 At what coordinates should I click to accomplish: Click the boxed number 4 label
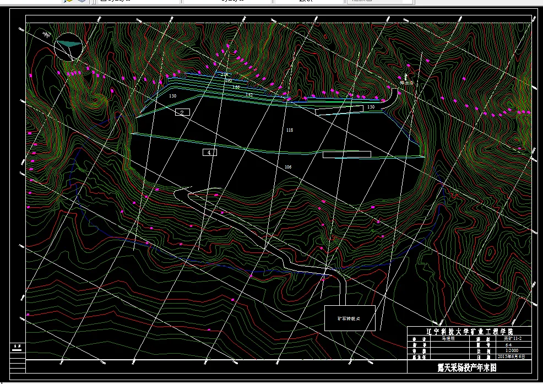(x=209, y=152)
